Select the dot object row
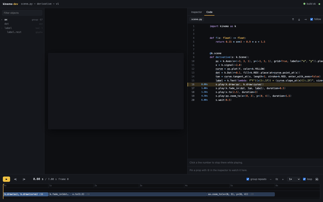The image size is (323, 202). click(22, 24)
